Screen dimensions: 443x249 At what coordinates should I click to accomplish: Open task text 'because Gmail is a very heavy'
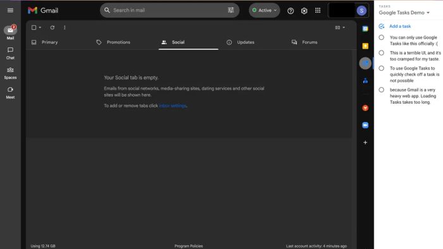pyautogui.click(x=413, y=96)
